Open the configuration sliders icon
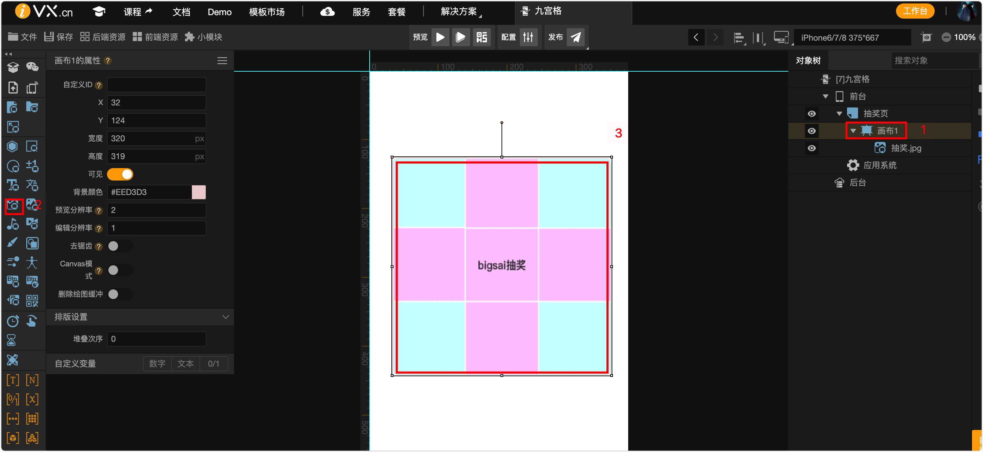The image size is (983, 452). tap(528, 37)
